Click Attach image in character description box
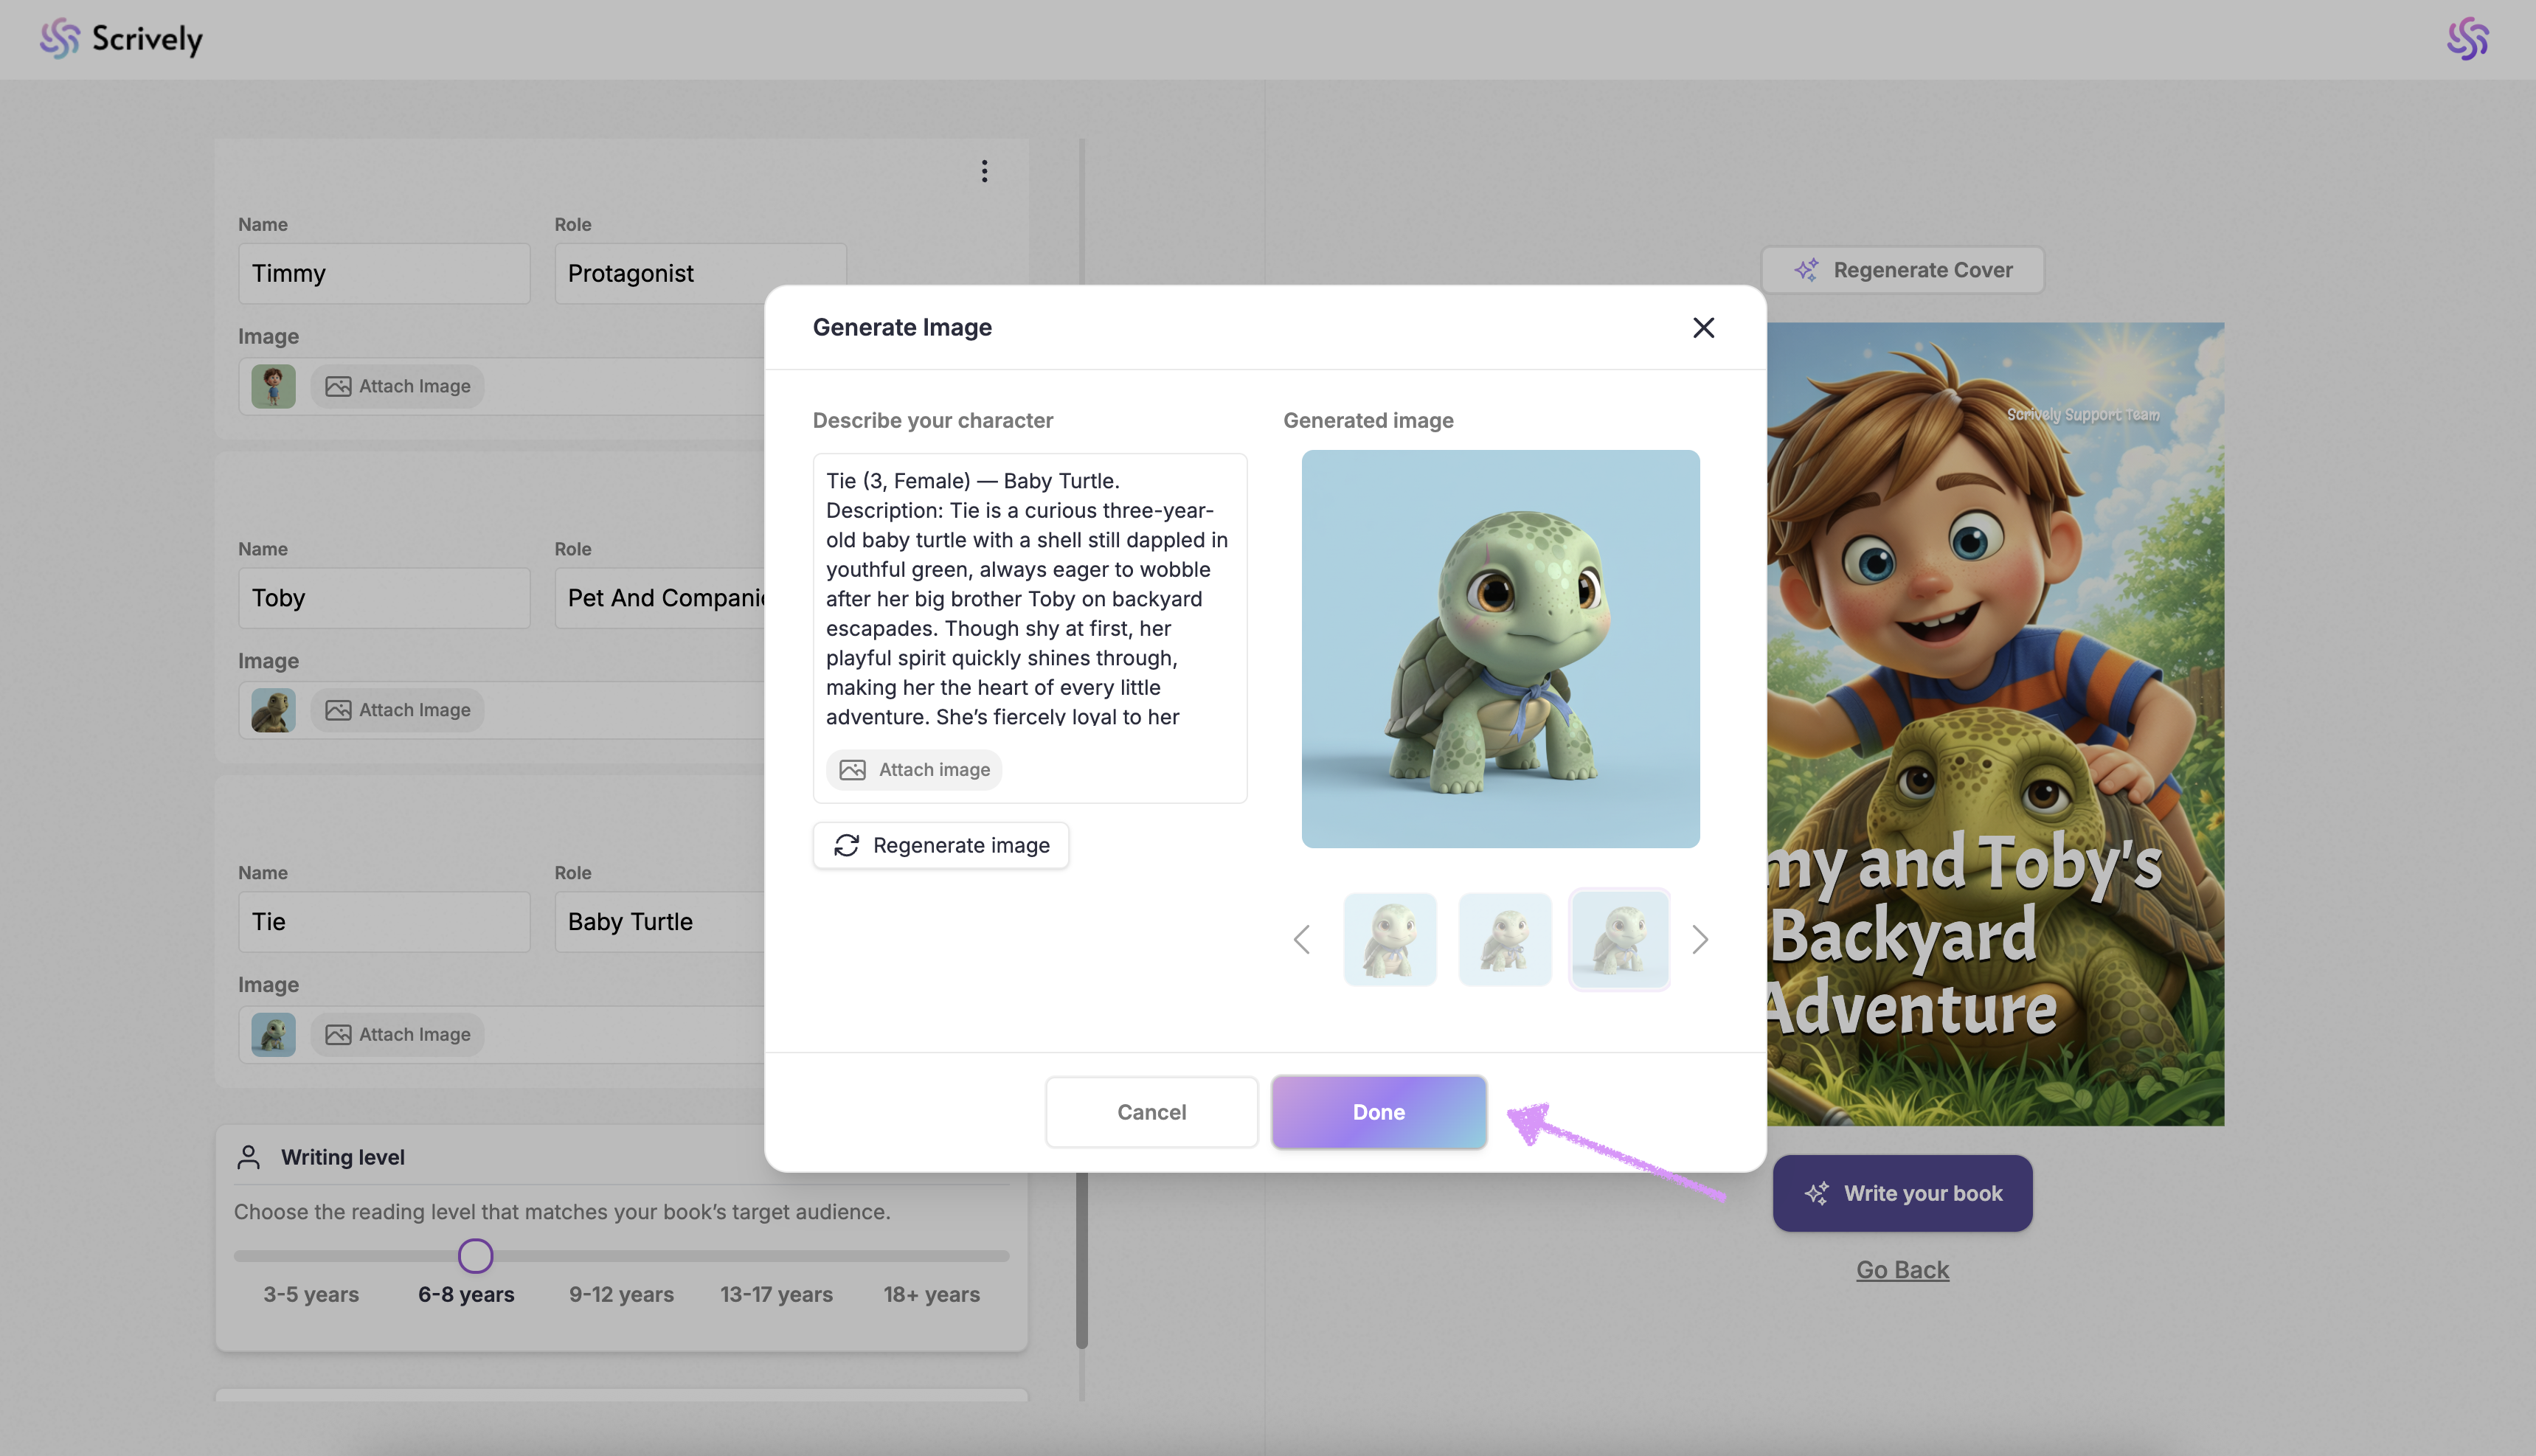Viewport: 2536px width, 1456px height. (x=914, y=770)
